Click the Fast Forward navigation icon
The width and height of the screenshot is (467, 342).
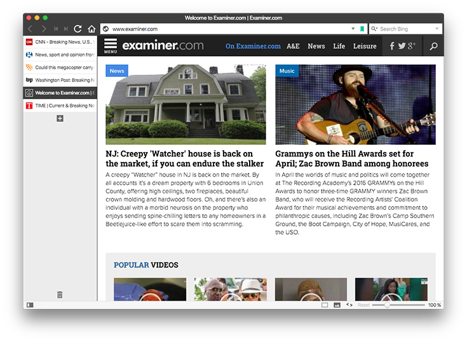(x=66, y=29)
